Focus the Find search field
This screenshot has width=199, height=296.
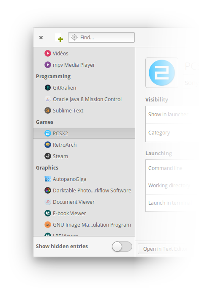point(101,37)
